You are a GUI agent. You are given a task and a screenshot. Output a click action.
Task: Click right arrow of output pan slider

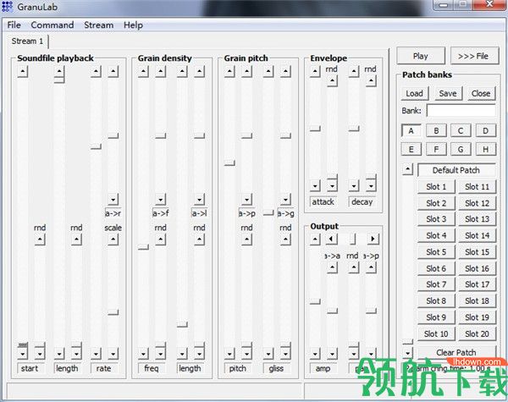pyautogui.click(x=373, y=239)
